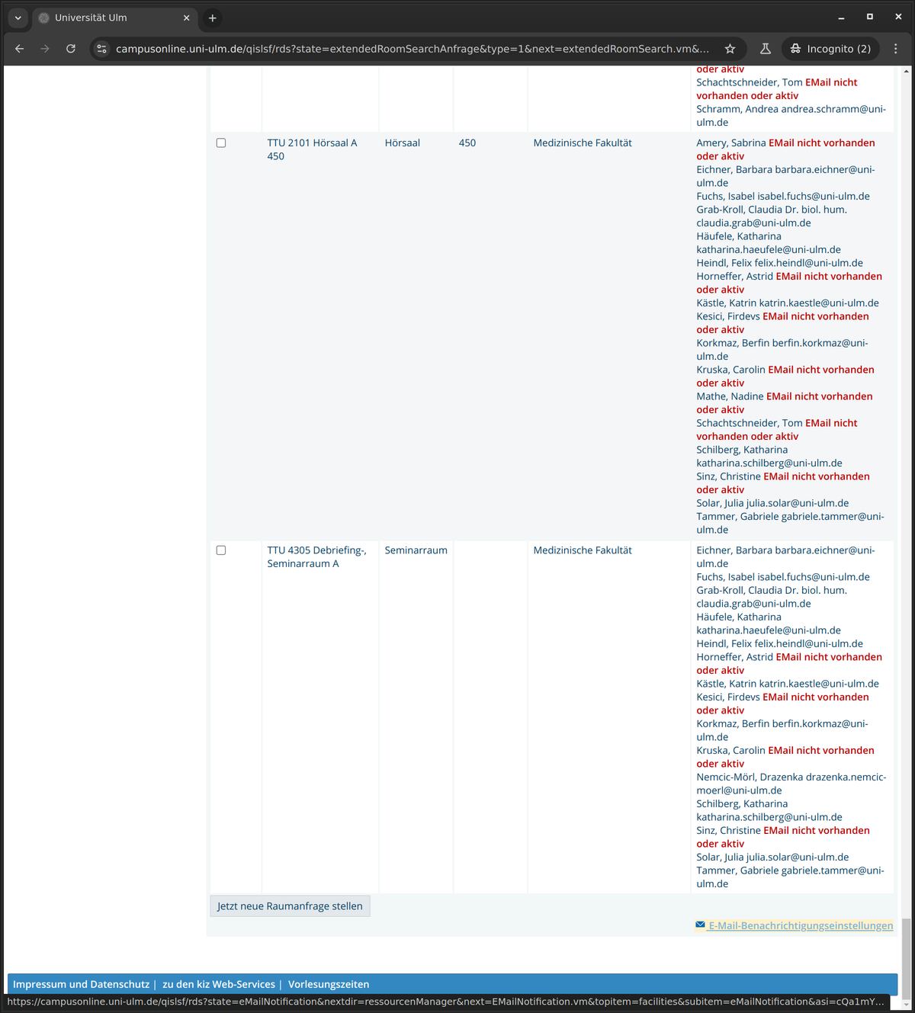Focus the address bar URL field
915x1013 pixels.
point(412,49)
